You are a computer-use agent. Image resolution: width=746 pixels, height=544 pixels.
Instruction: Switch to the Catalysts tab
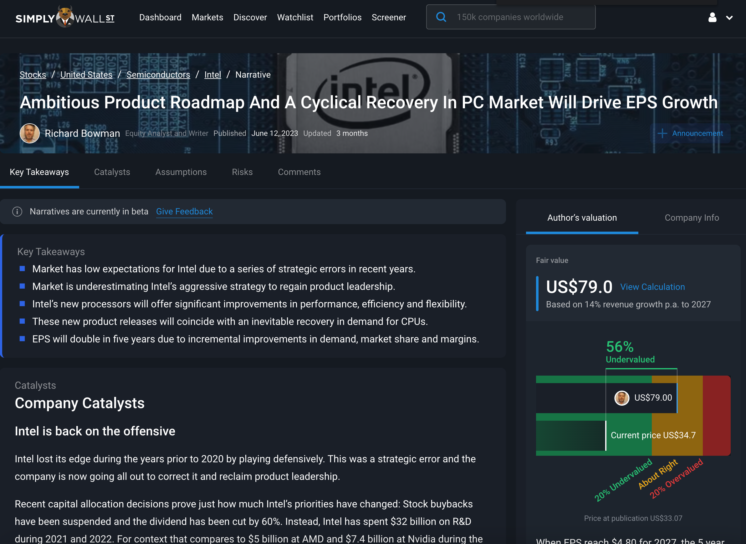pos(112,172)
